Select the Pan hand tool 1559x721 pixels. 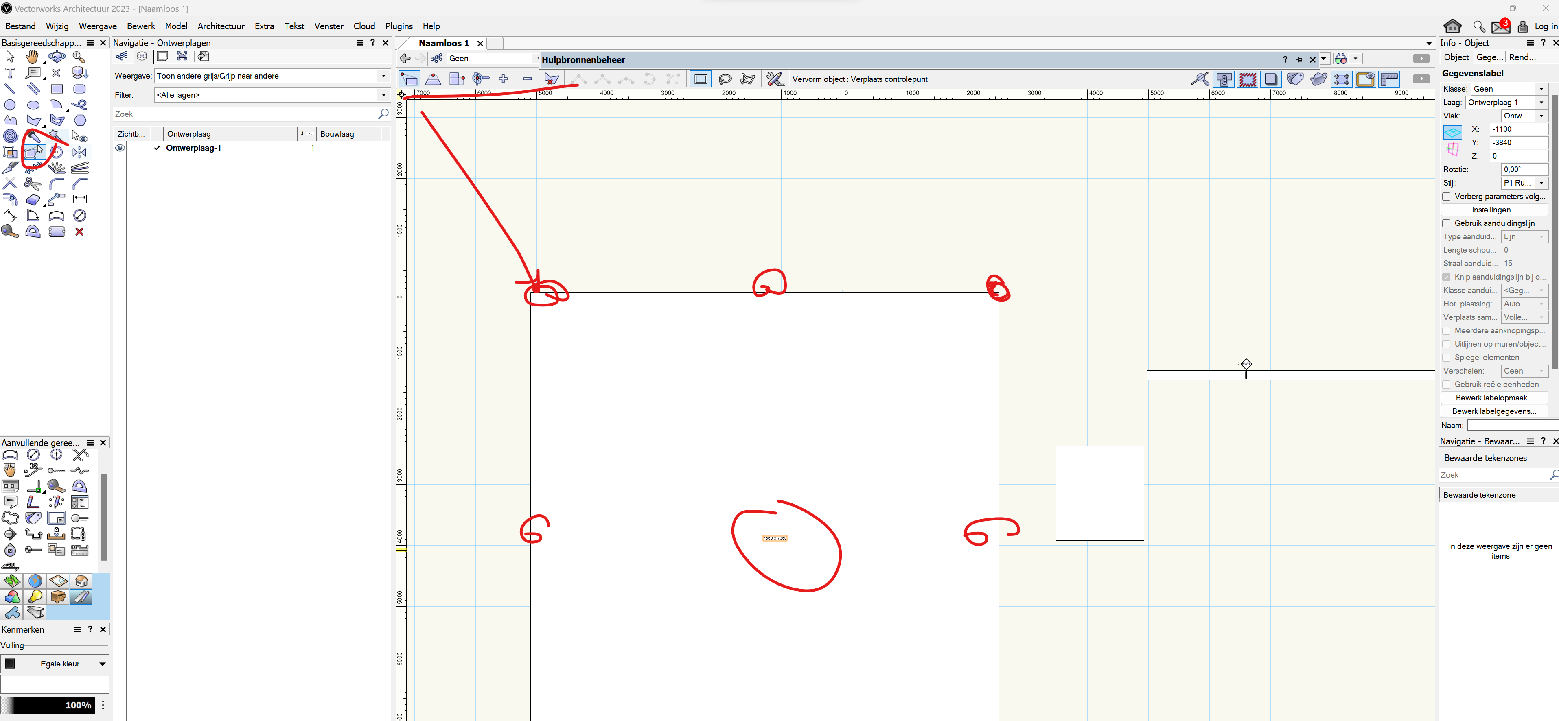tap(32, 57)
